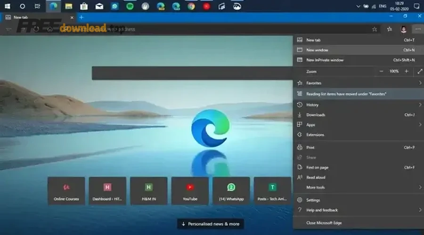Select New tab in the menu
The image size is (424, 235).
point(359,40)
